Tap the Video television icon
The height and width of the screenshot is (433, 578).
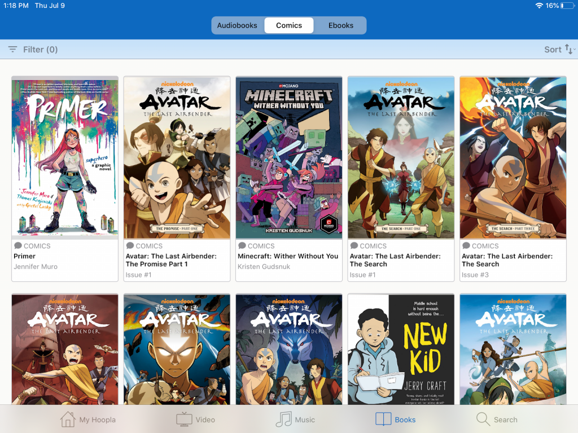point(184,419)
